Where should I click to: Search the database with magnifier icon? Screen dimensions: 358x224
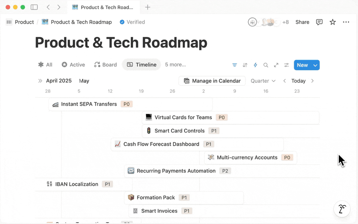pyautogui.click(x=266, y=65)
